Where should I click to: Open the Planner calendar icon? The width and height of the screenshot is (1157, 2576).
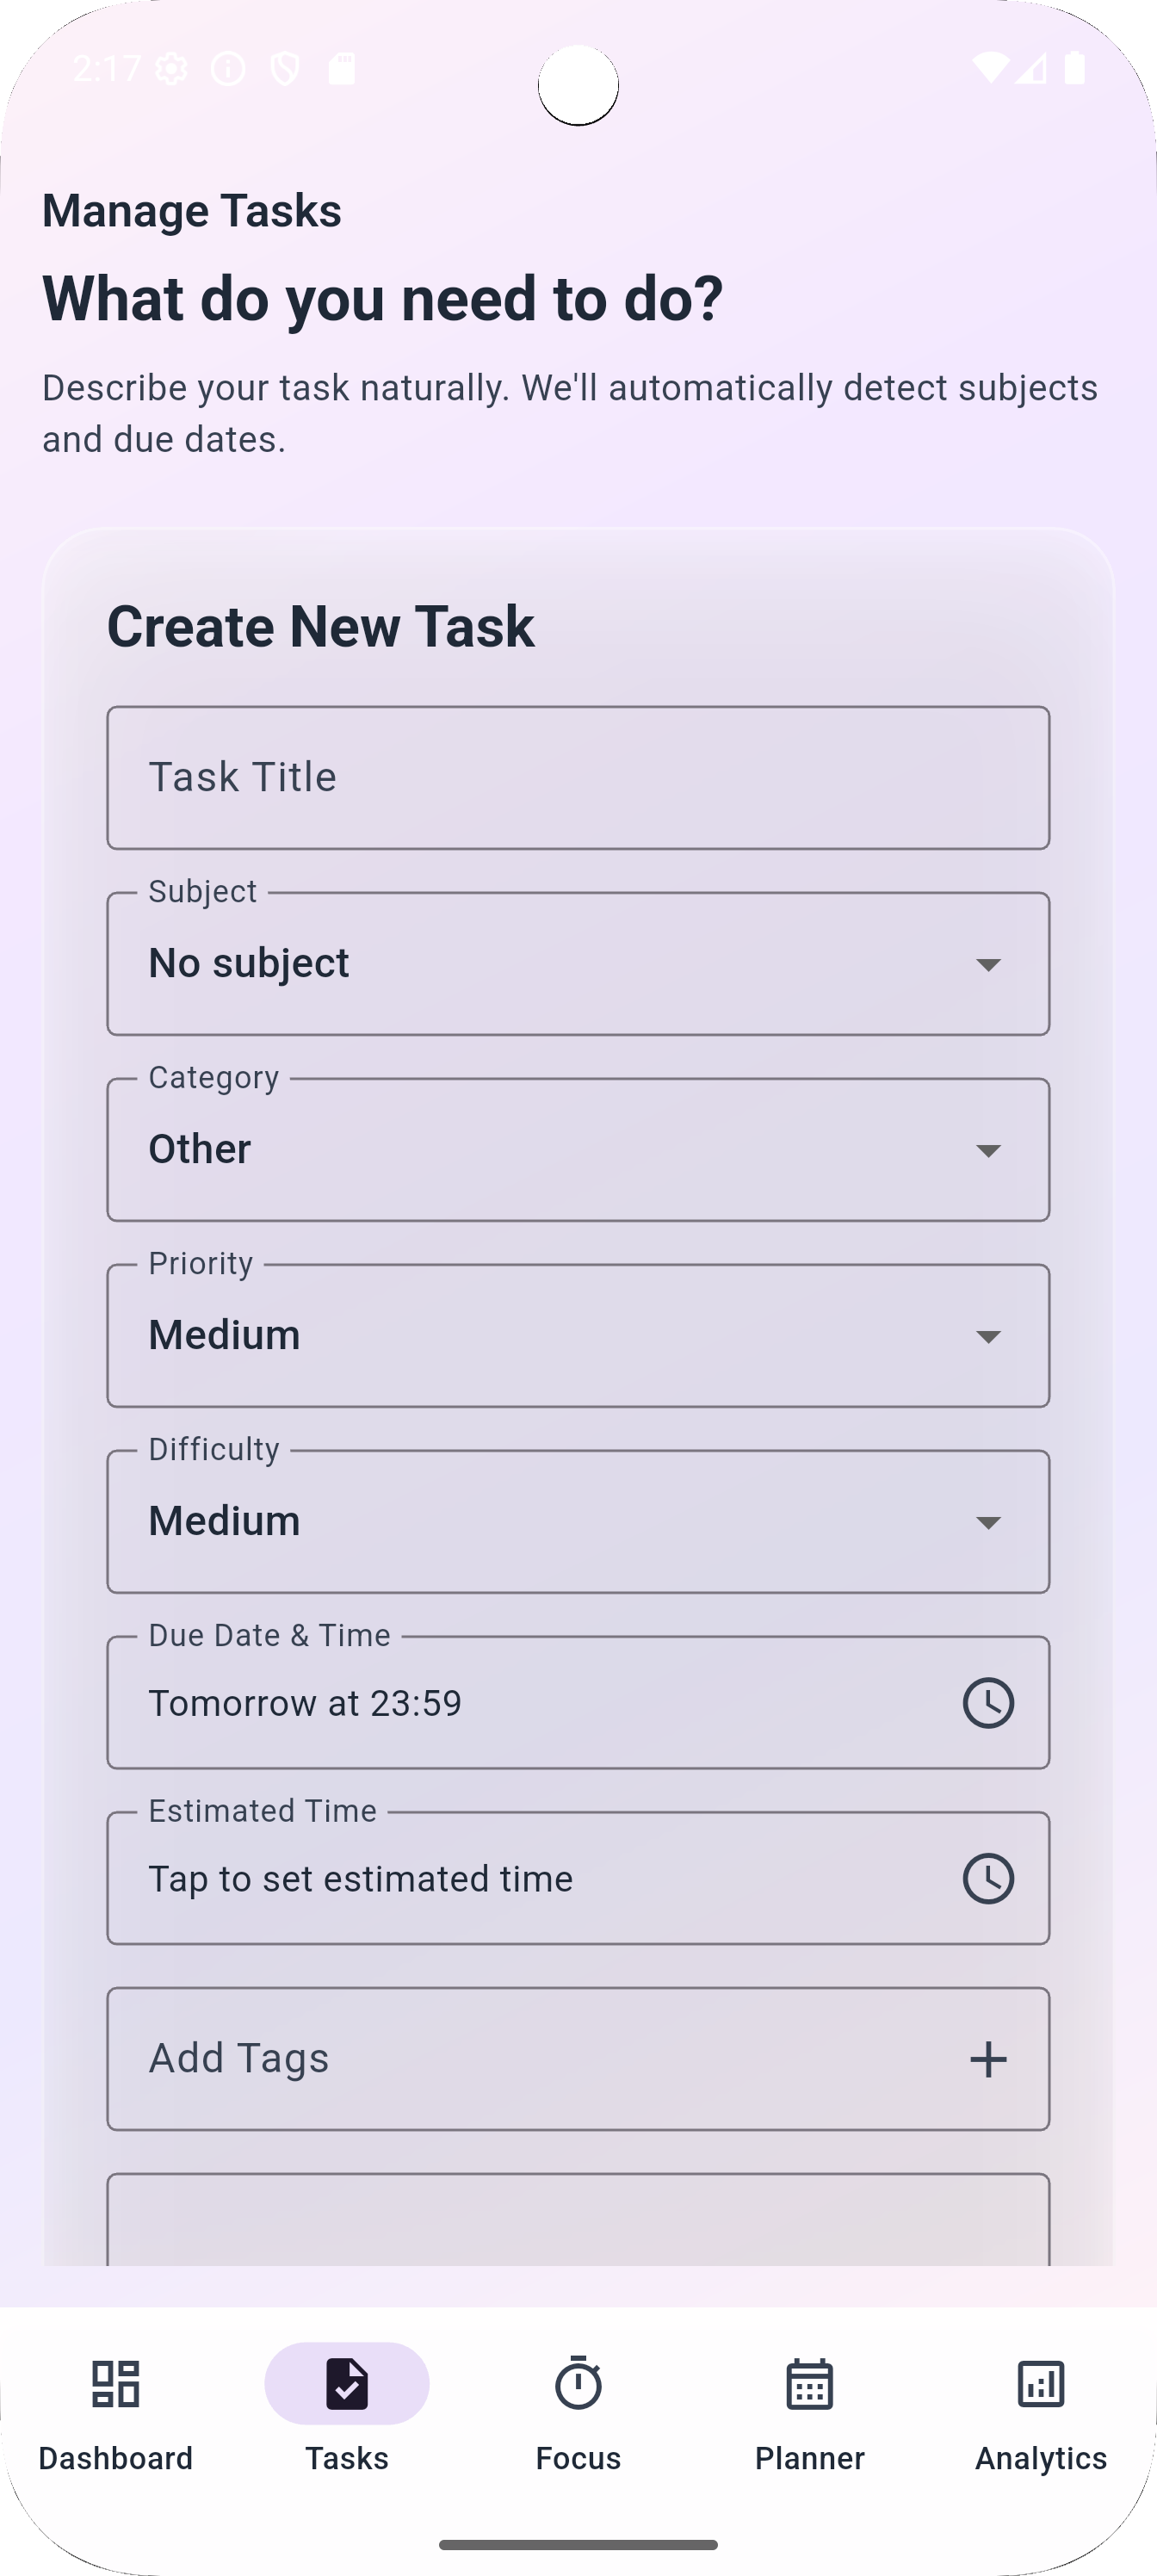[x=809, y=2384]
